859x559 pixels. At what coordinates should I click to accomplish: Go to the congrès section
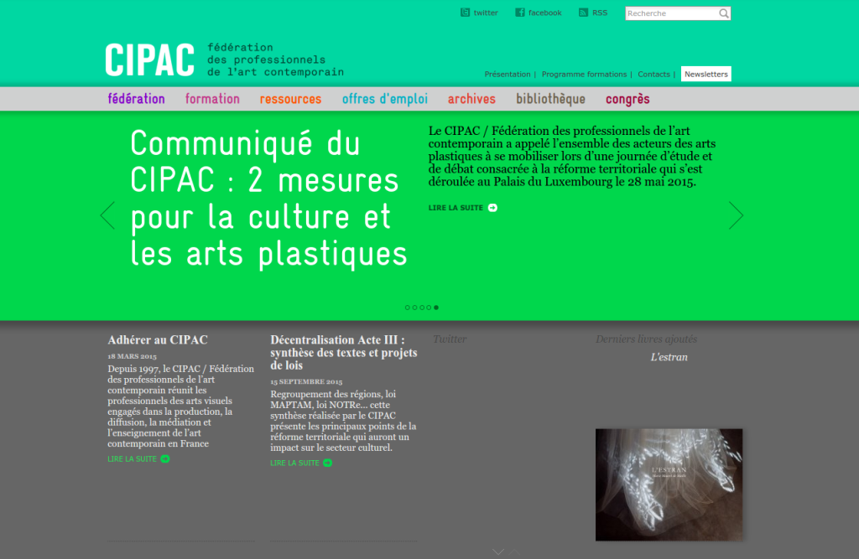click(627, 99)
